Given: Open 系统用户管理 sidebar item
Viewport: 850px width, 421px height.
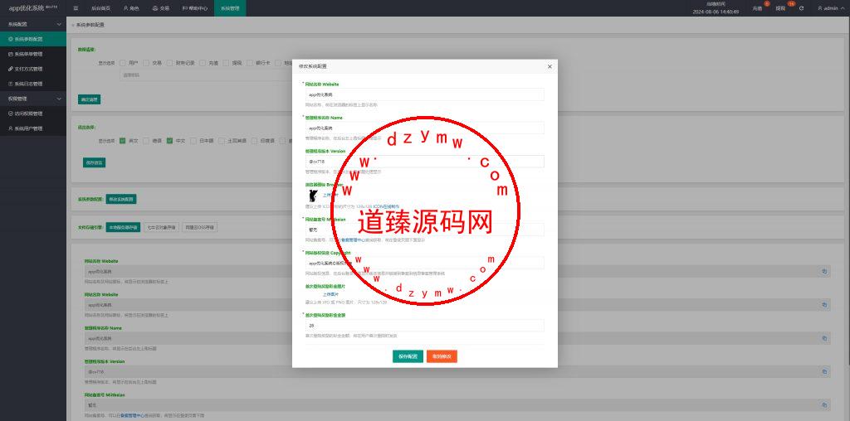Looking at the screenshot, I should click(33, 128).
